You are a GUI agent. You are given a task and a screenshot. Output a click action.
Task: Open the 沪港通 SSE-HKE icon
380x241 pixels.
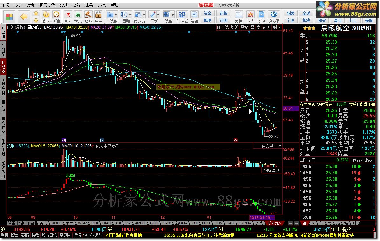[274, 17]
